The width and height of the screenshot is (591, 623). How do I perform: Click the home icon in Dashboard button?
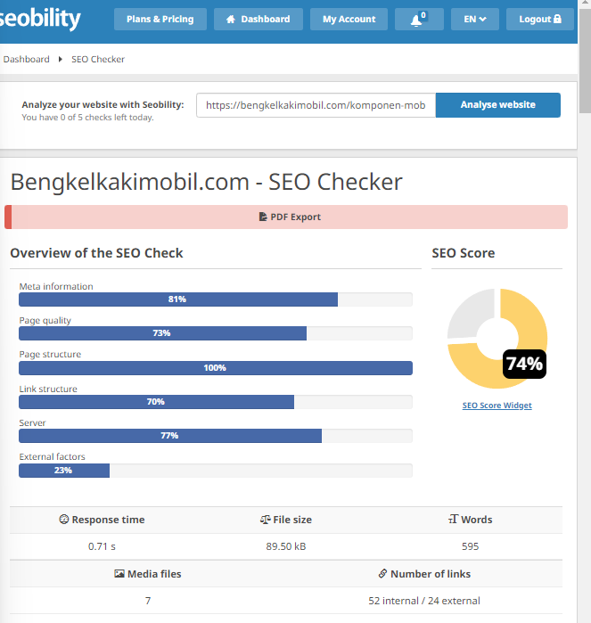[231, 19]
